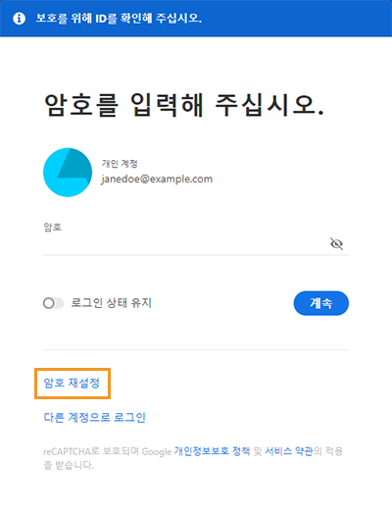Open the 암호 재설정 link

click(x=72, y=383)
